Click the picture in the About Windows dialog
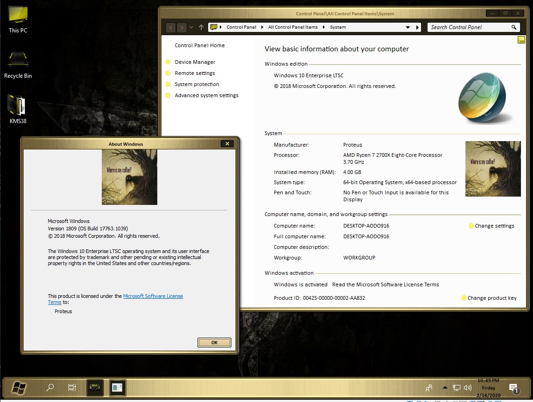This screenshot has width=533, height=402. [130, 177]
